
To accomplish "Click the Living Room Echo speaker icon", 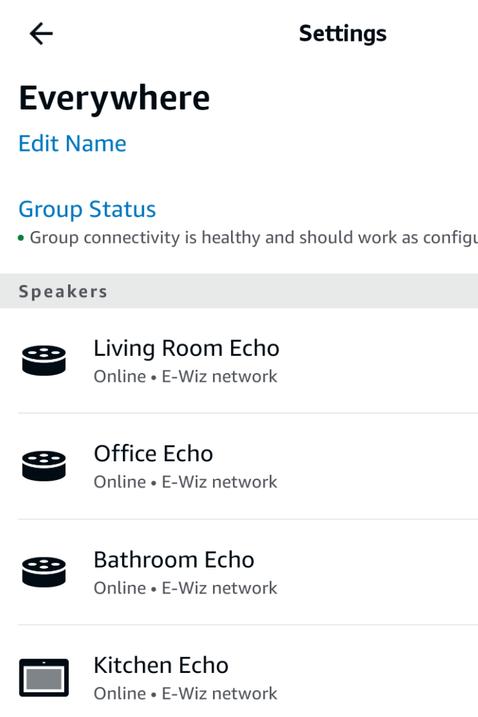I will (x=44, y=360).
